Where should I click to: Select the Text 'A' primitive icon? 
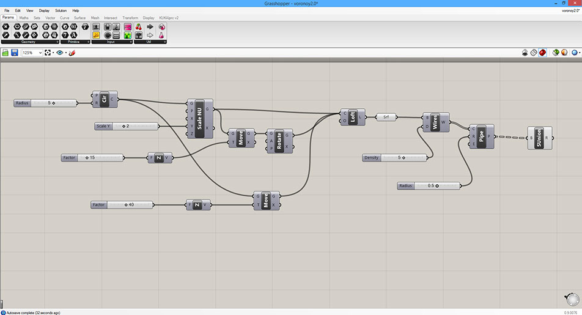(73, 35)
